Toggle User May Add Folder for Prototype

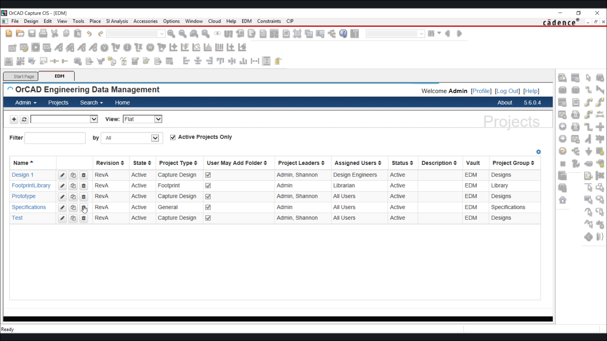pos(208,196)
